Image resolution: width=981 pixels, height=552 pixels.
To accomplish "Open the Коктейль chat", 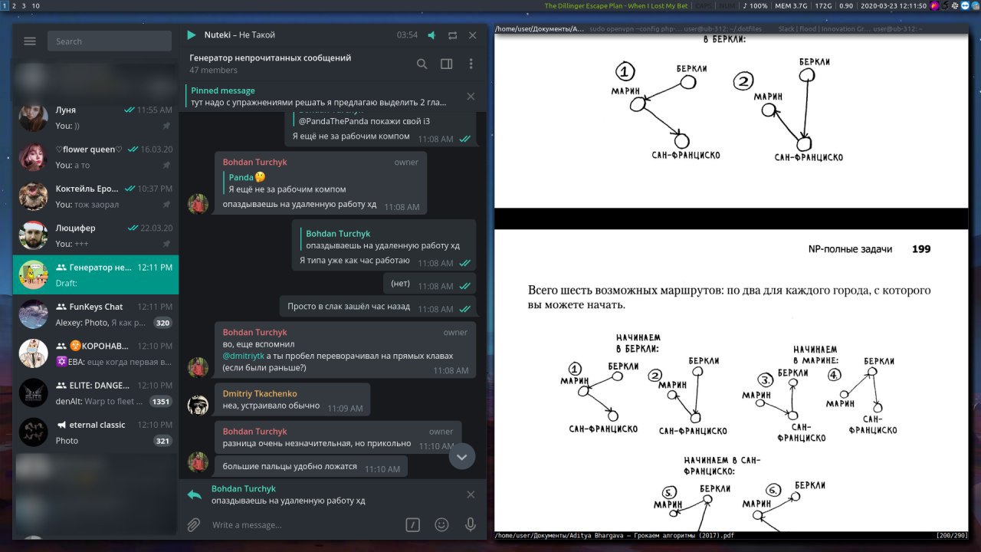I will pos(96,196).
